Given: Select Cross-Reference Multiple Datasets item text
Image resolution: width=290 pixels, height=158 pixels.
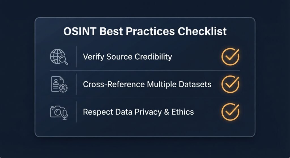Looking at the screenshot, I should pos(147,84).
